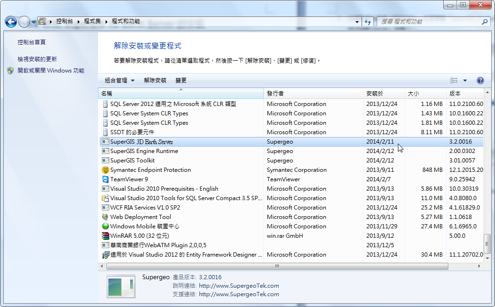Expand the arrow after 程式集 breadcrumb
This screenshot has height=307, width=495.
tap(106, 22)
